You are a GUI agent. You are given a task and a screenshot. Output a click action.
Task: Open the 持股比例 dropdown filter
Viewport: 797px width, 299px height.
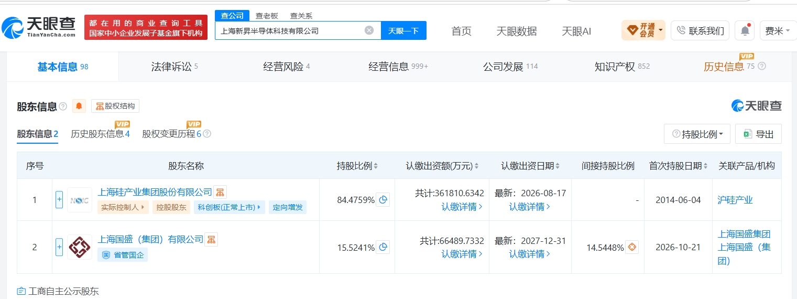pos(697,134)
